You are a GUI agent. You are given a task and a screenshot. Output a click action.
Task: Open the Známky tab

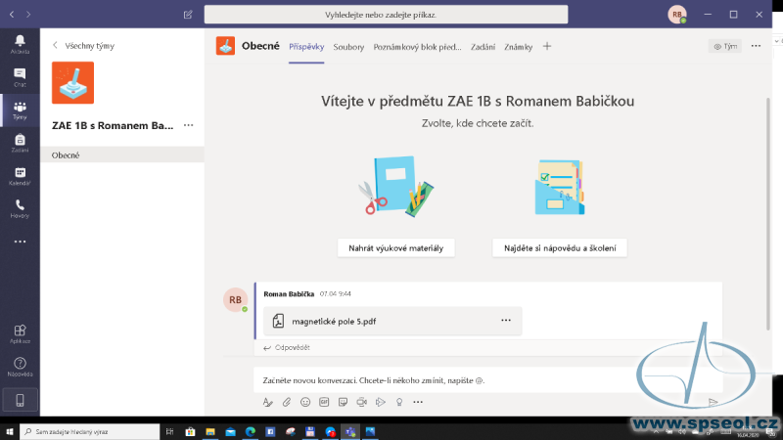(519, 47)
